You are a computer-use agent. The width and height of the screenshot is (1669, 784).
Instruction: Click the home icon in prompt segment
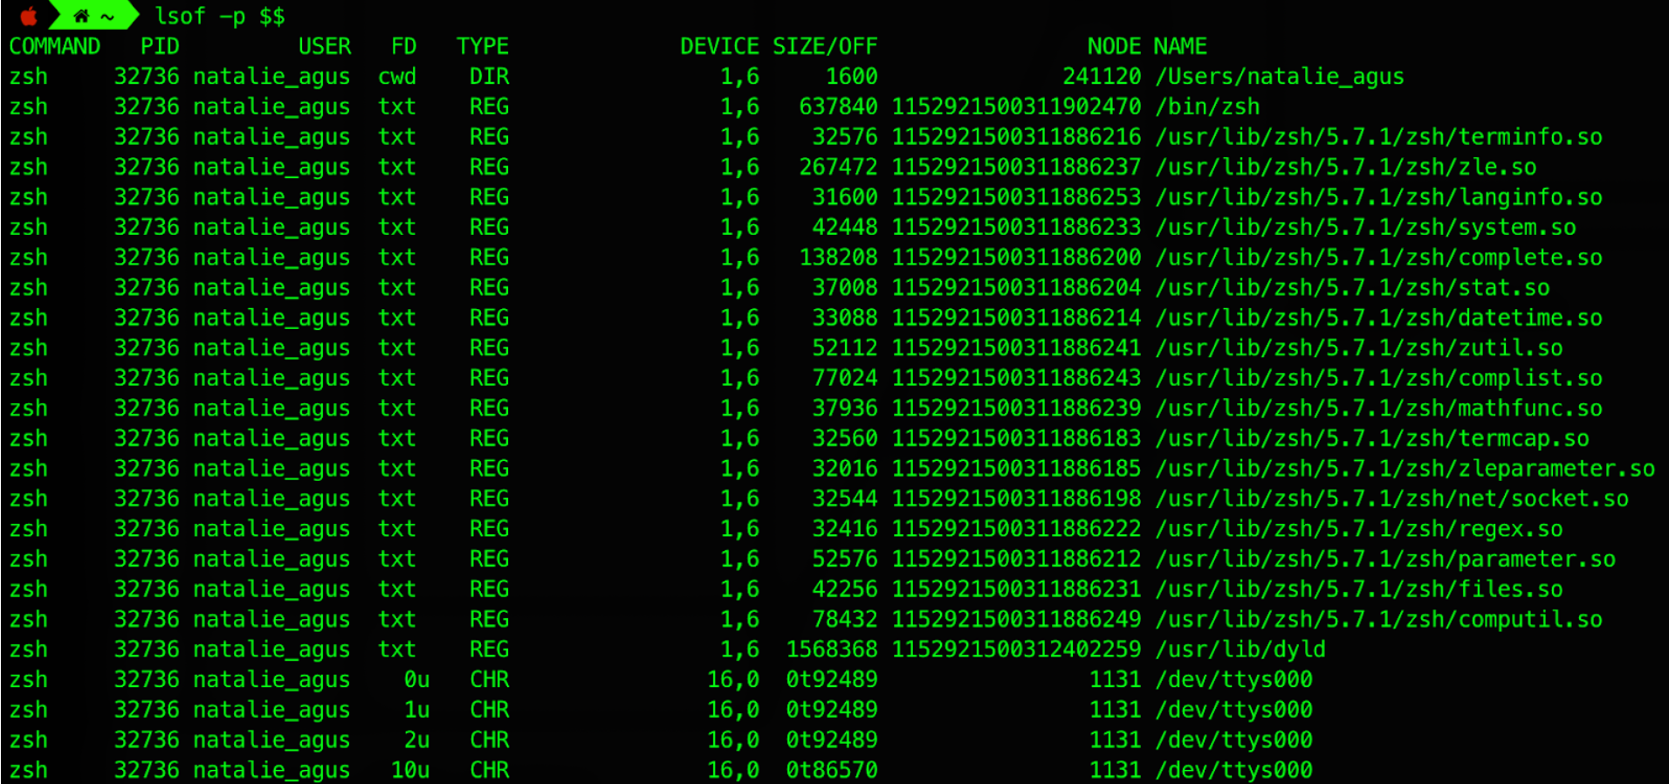coord(81,16)
